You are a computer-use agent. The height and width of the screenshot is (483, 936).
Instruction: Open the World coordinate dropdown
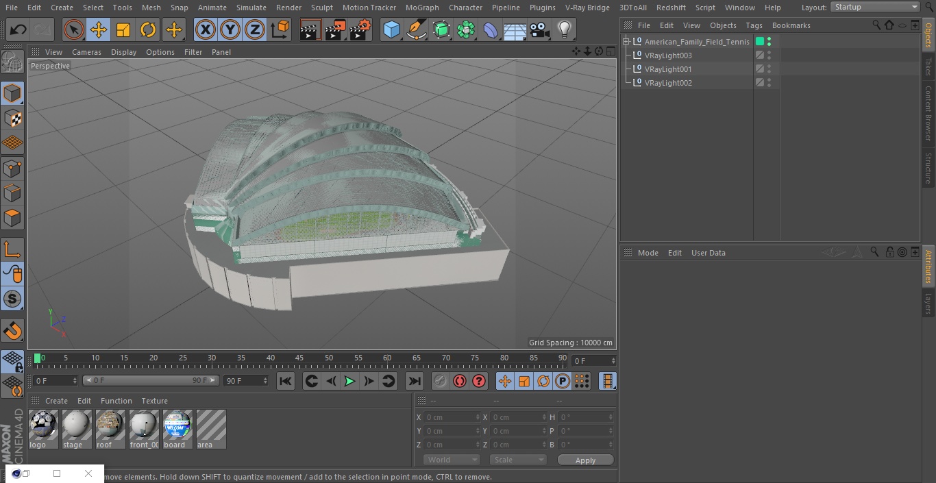click(x=452, y=460)
